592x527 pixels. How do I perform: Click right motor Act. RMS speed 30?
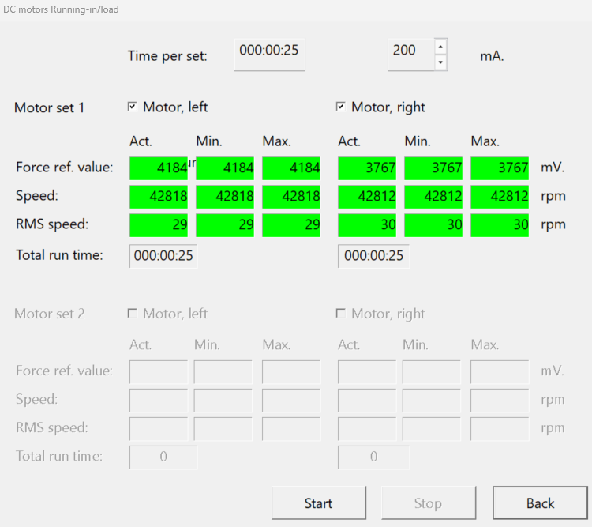(x=367, y=225)
